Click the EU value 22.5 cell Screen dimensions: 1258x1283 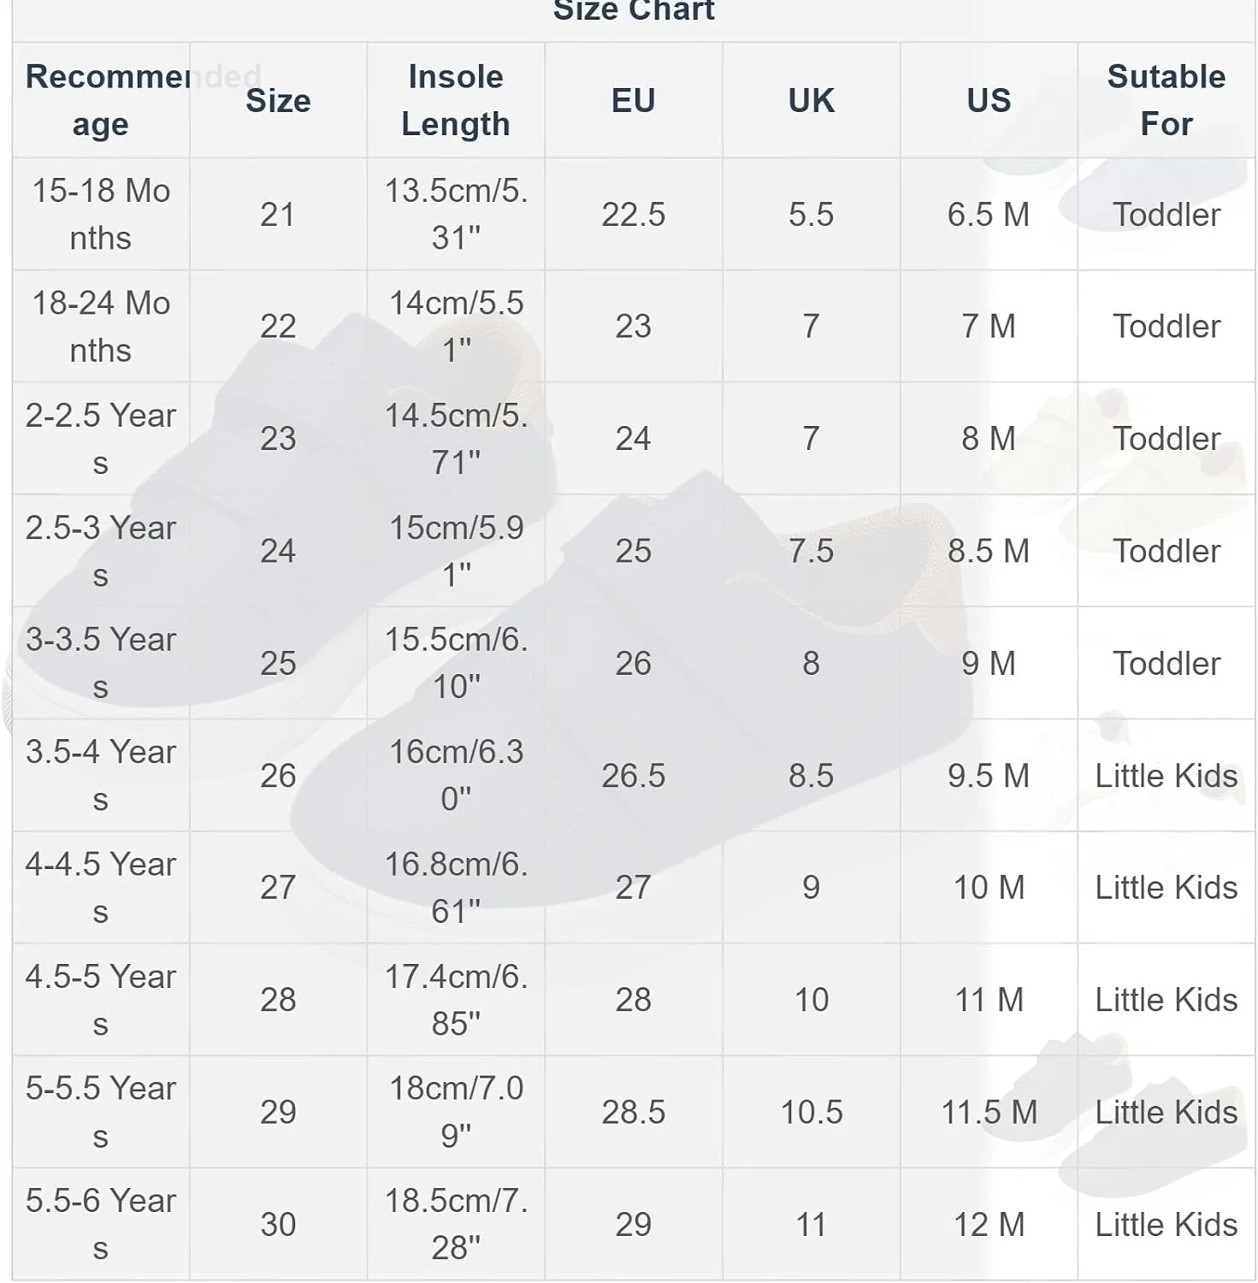tap(634, 214)
